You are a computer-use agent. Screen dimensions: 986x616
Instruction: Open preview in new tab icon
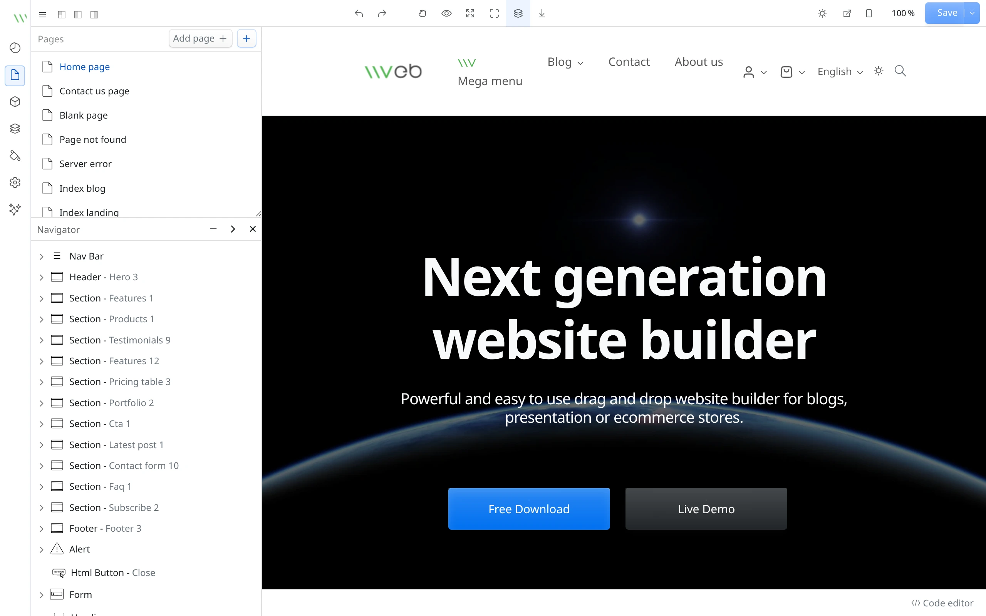[x=847, y=13]
